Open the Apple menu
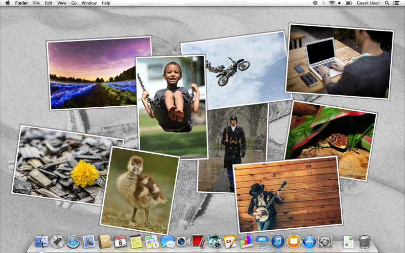The width and height of the screenshot is (405, 253). [8, 3]
